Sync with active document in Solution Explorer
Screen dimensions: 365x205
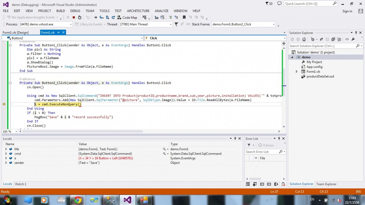(321, 39)
